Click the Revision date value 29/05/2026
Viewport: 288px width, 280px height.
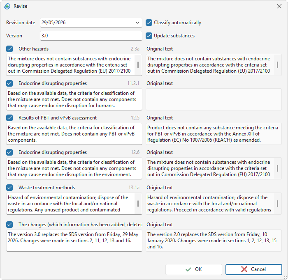(x=53, y=23)
